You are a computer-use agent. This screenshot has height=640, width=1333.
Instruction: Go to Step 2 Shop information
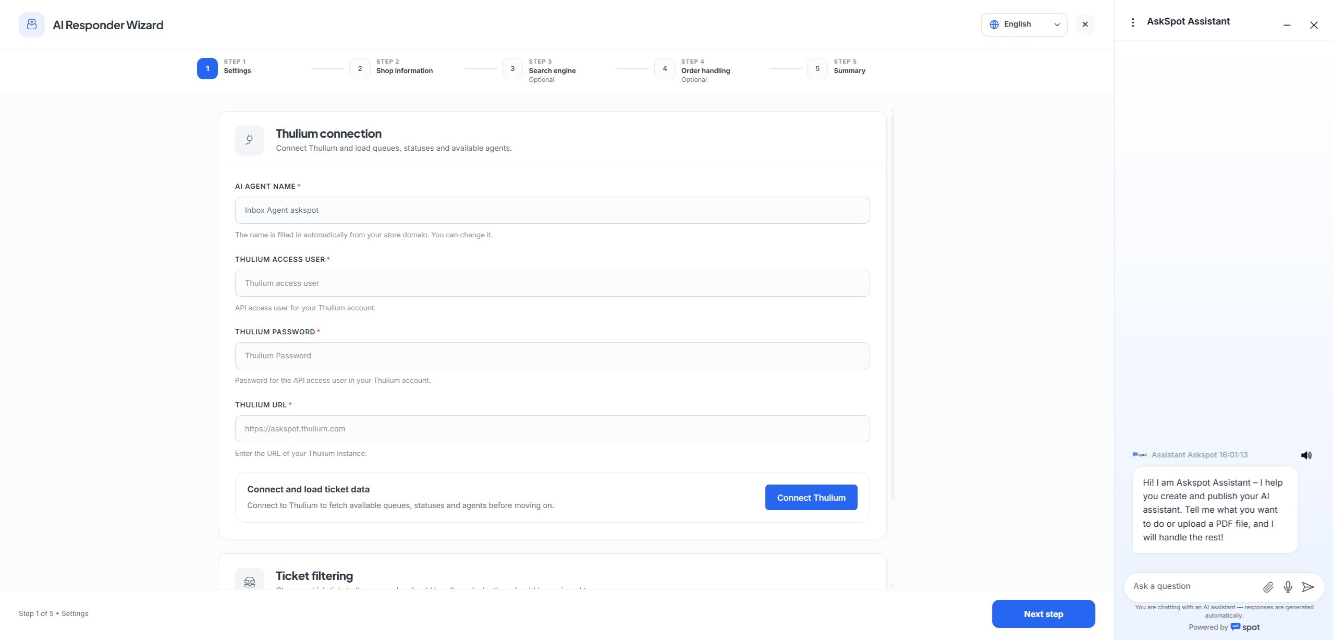pos(392,68)
